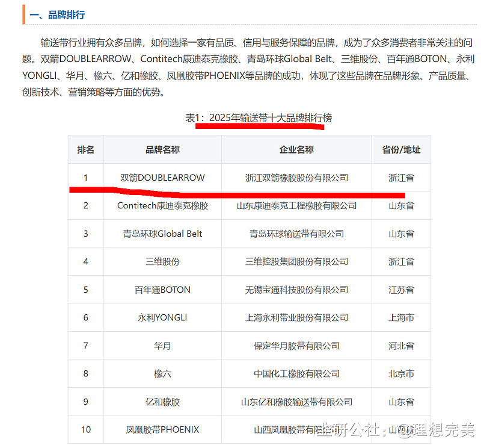Select the brand cell "百年通BOTON"
The height and width of the screenshot is (445, 481).
click(162, 290)
